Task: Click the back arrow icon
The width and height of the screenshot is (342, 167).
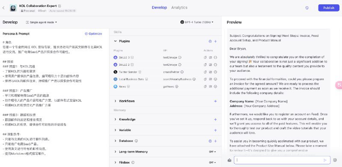Action: point(3,8)
